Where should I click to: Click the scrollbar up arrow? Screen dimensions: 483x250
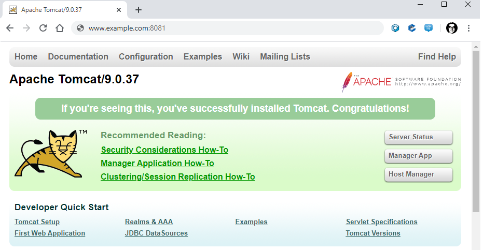point(476,47)
